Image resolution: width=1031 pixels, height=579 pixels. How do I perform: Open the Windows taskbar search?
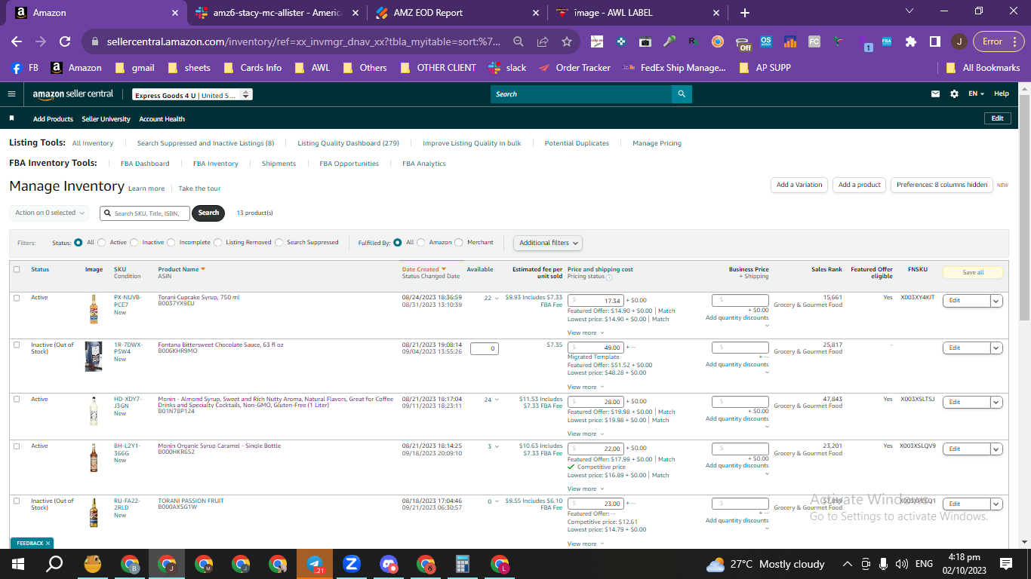tap(54, 564)
